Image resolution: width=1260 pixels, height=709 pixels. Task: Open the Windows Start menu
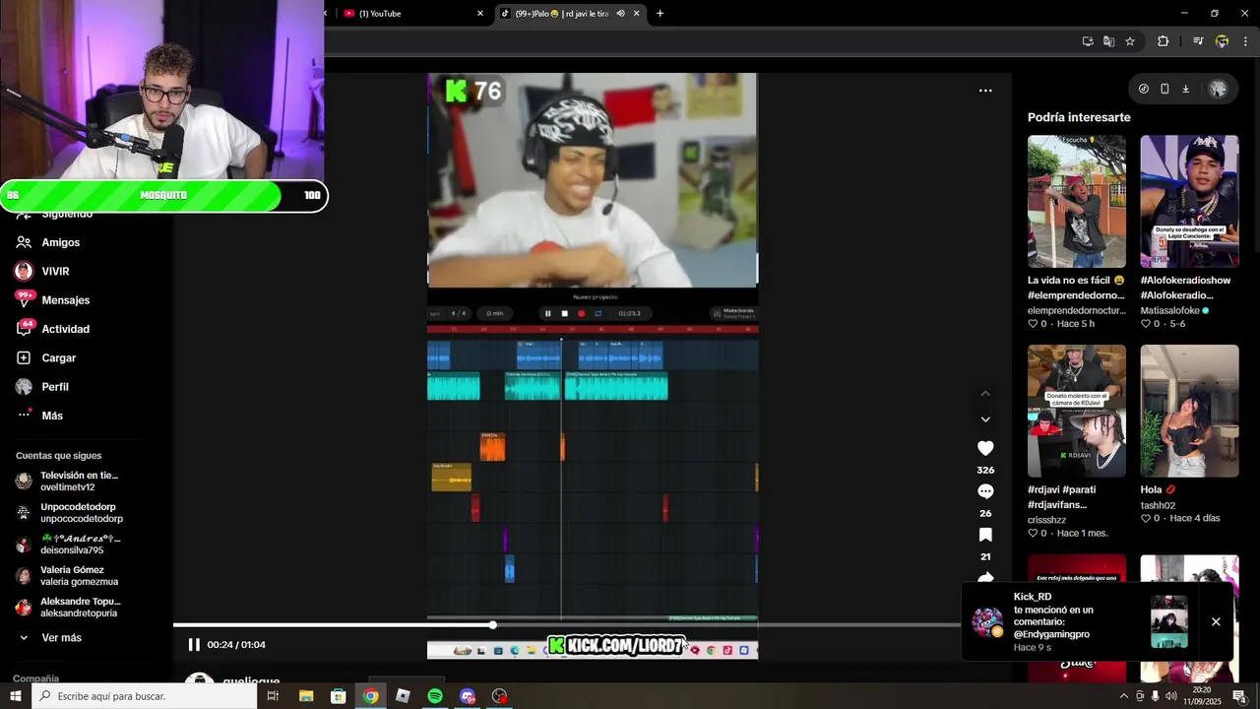[15, 696]
